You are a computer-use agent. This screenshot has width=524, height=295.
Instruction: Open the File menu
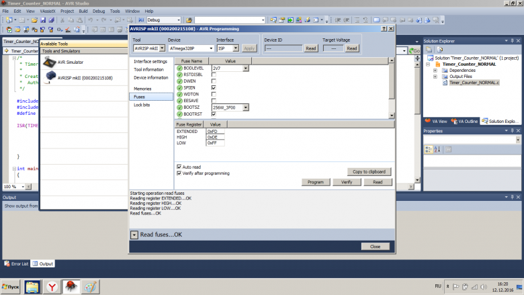(x=5, y=11)
